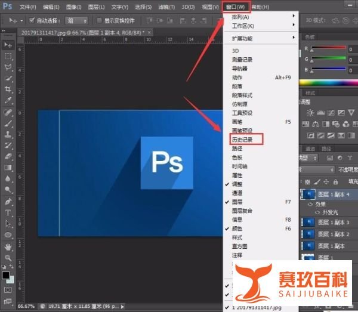
Task: Open the status bar info arrow menu
Action: pyautogui.click(x=122, y=307)
